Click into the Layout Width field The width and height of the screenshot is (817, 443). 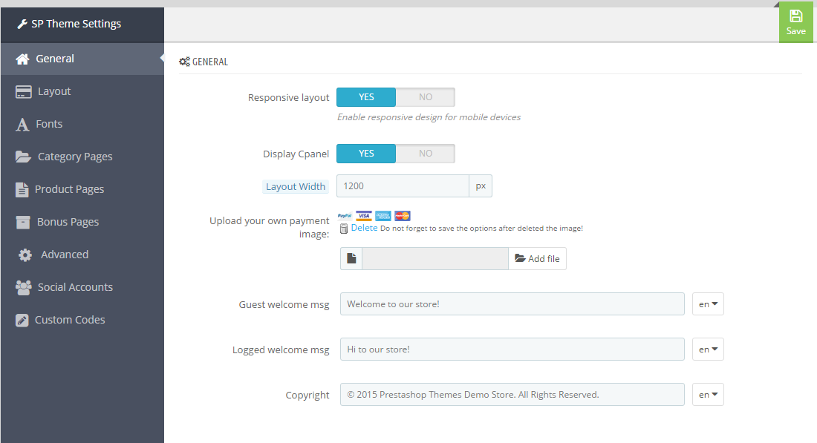pyautogui.click(x=403, y=186)
